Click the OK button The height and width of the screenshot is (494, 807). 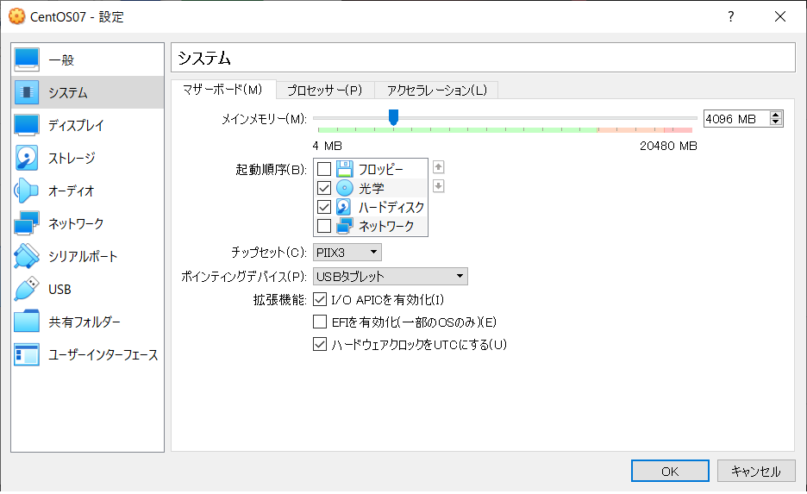click(x=670, y=471)
